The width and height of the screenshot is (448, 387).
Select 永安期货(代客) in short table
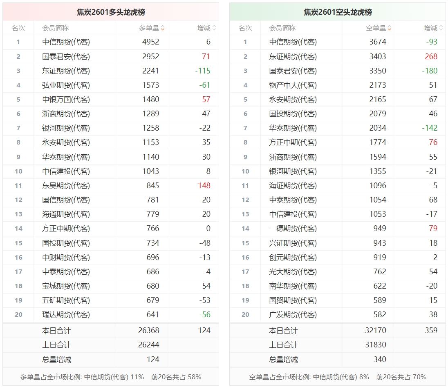click(x=293, y=99)
